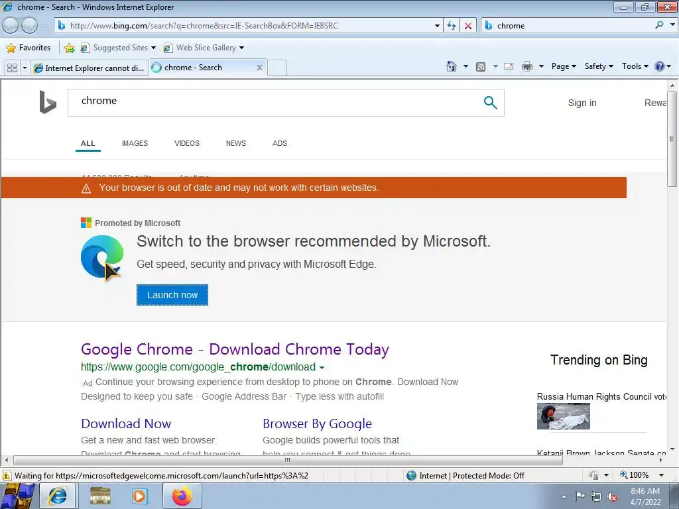Screen dimensions: 679x509
Task: Click the clock showing 8:46 AM
Action: (645, 491)
